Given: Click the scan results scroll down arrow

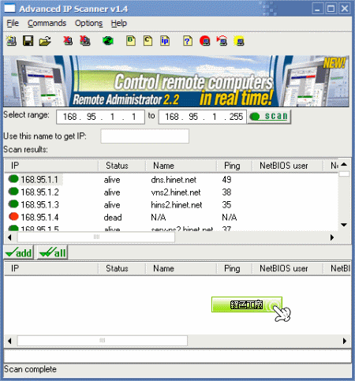Looking at the screenshot, I should point(344,225).
